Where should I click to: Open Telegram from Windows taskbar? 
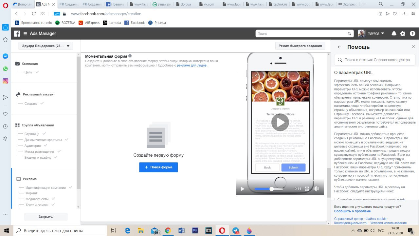coord(236,230)
